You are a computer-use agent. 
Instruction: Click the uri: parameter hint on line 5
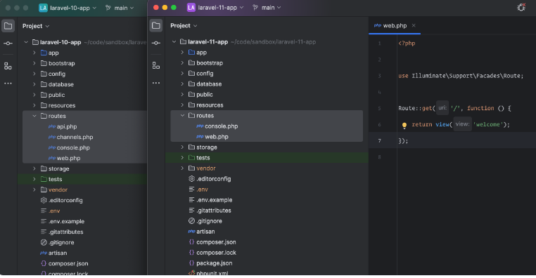(442, 108)
